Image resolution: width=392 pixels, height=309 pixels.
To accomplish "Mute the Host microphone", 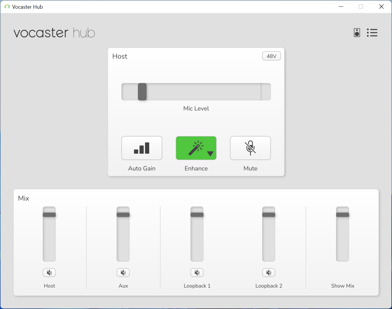I will click(x=250, y=148).
